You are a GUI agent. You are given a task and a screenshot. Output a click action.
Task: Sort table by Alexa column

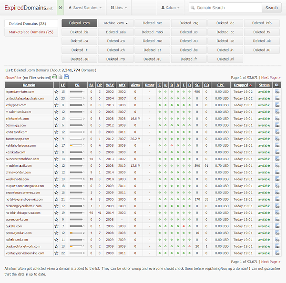click(135, 85)
